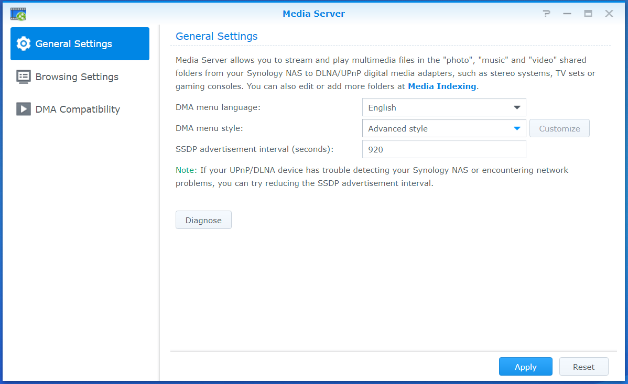Click the play icon beside DMA Compatibility
This screenshot has height=384, width=628.
23,109
